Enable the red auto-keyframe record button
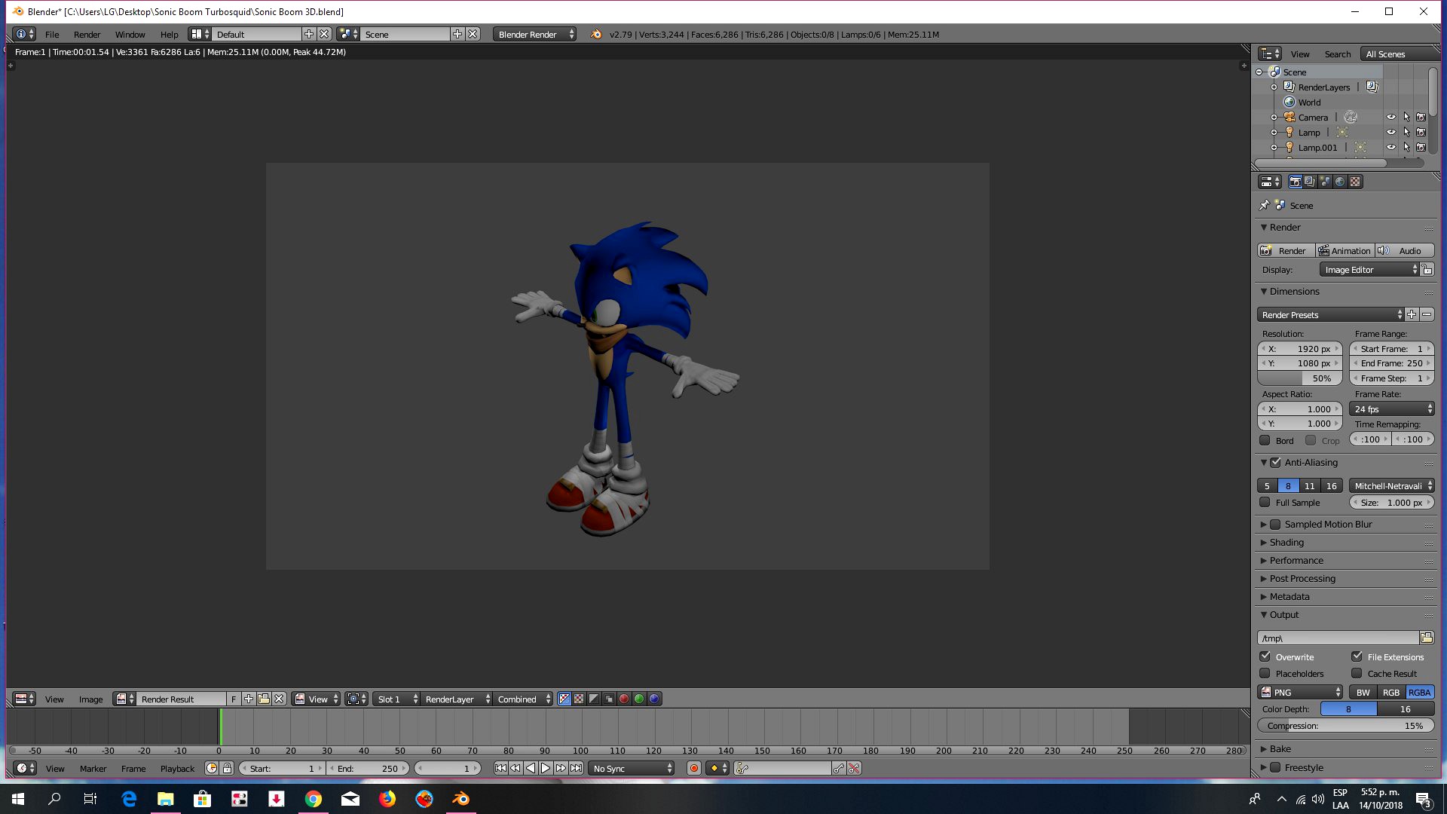 click(x=694, y=768)
